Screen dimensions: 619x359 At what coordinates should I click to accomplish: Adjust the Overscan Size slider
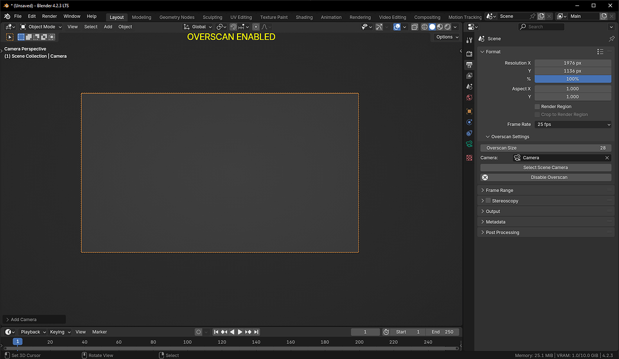tap(546, 148)
